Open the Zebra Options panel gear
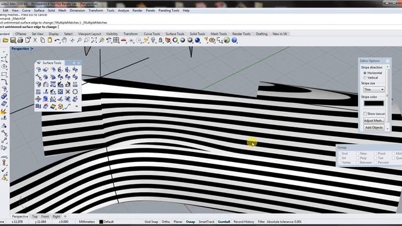The width and height of the screenshot is (402, 226). pos(388,61)
